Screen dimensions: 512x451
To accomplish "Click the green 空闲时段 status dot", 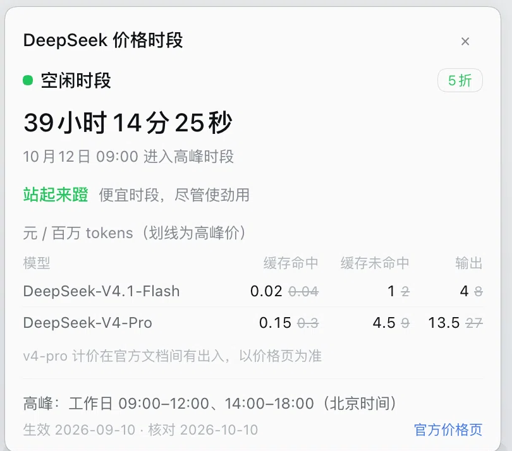I will point(28,80).
